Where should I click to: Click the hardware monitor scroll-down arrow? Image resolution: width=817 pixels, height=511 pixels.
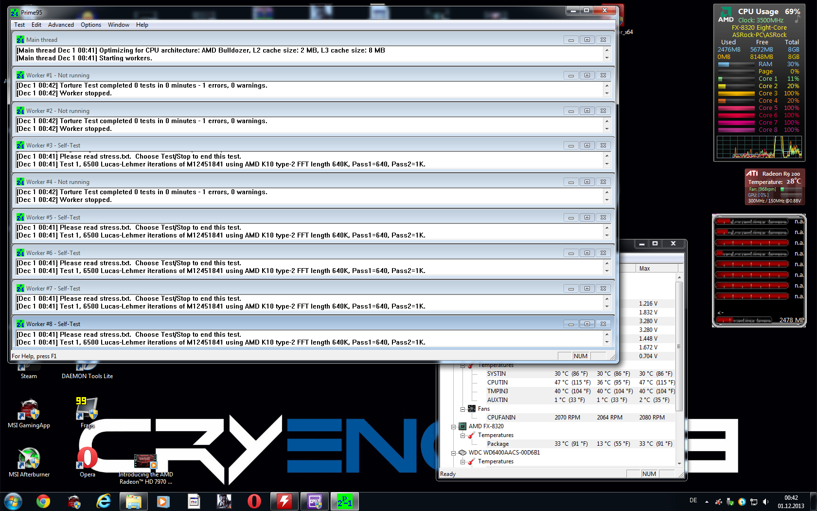pyautogui.click(x=679, y=463)
